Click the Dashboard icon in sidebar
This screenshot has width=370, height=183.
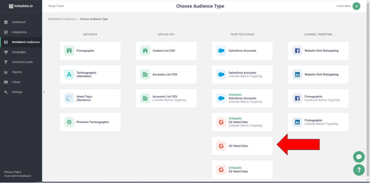point(6,22)
